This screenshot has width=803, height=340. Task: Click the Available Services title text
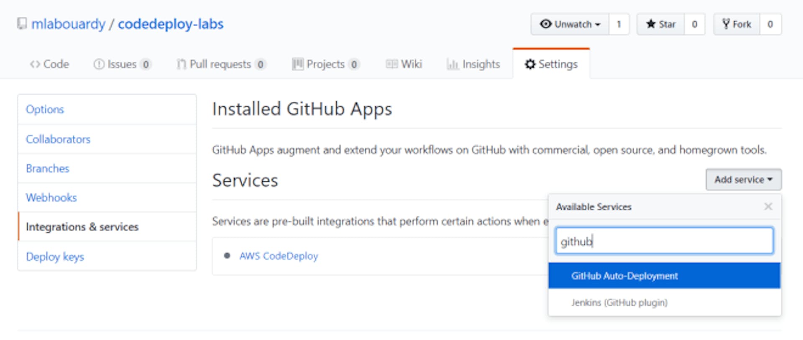point(593,207)
